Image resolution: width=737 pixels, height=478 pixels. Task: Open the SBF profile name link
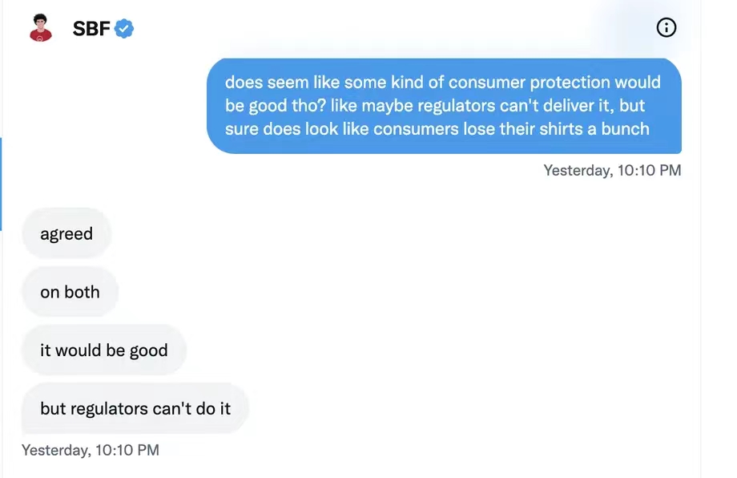[x=91, y=29]
